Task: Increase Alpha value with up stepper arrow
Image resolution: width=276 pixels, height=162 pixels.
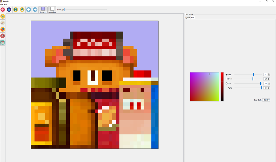Action: tap(269, 87)
